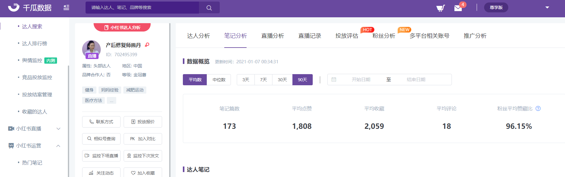
Task: Collapse sidebar using the menu fold icon
Action: pos(66,8)
